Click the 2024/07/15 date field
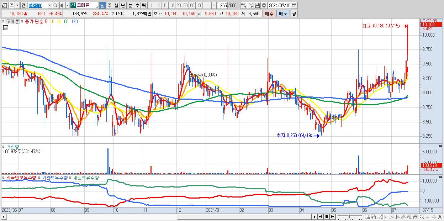The height and width of the screenshot is (221, 444). pyautogui.click(x=279, y=5)
